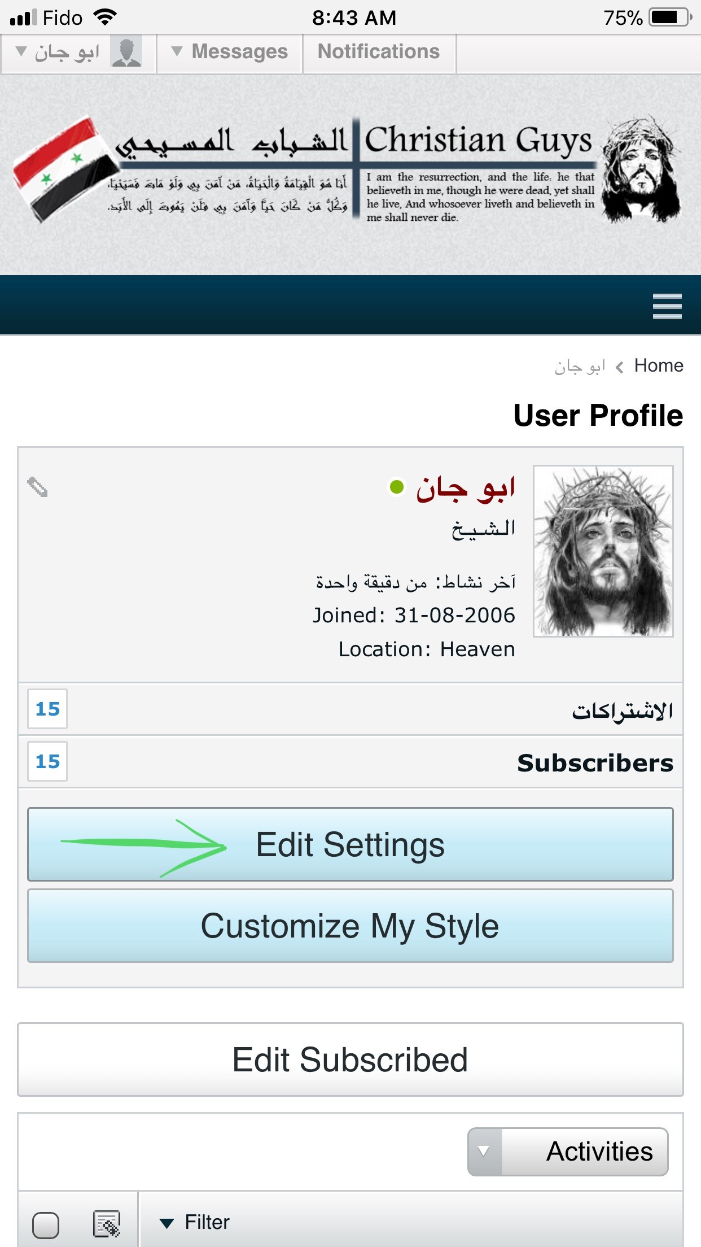Tick the select-all checkbox near Filter
This screenshot has height=1247, width=701.
46,1225
